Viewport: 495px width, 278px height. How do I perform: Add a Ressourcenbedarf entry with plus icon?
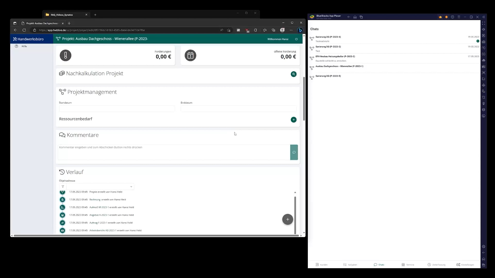(293, 120)
